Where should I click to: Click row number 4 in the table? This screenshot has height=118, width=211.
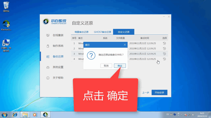point(74,59)
